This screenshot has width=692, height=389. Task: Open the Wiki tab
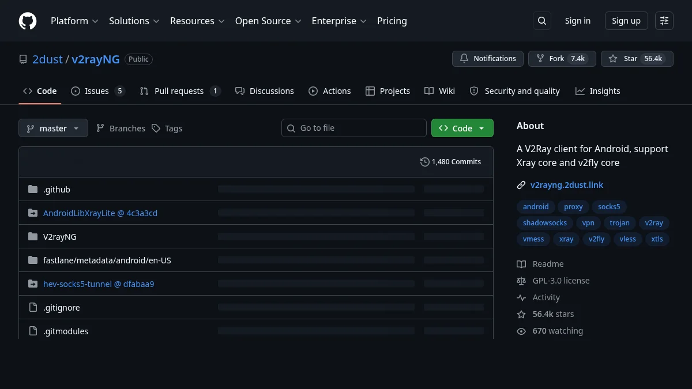pyautogui.click(x=439, y=91)
